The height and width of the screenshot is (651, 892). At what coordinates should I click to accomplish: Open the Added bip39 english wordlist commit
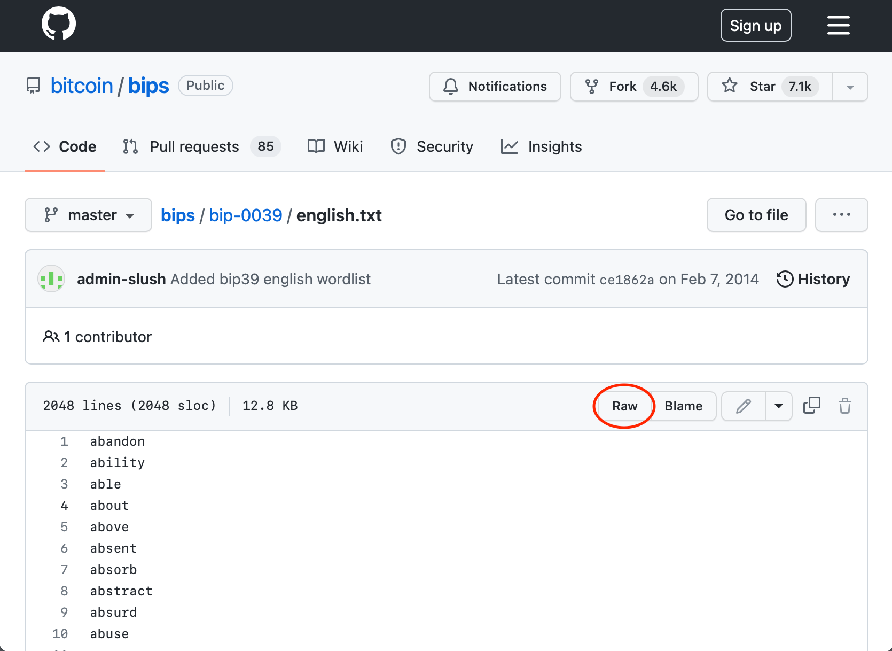[x=270, y=279]
